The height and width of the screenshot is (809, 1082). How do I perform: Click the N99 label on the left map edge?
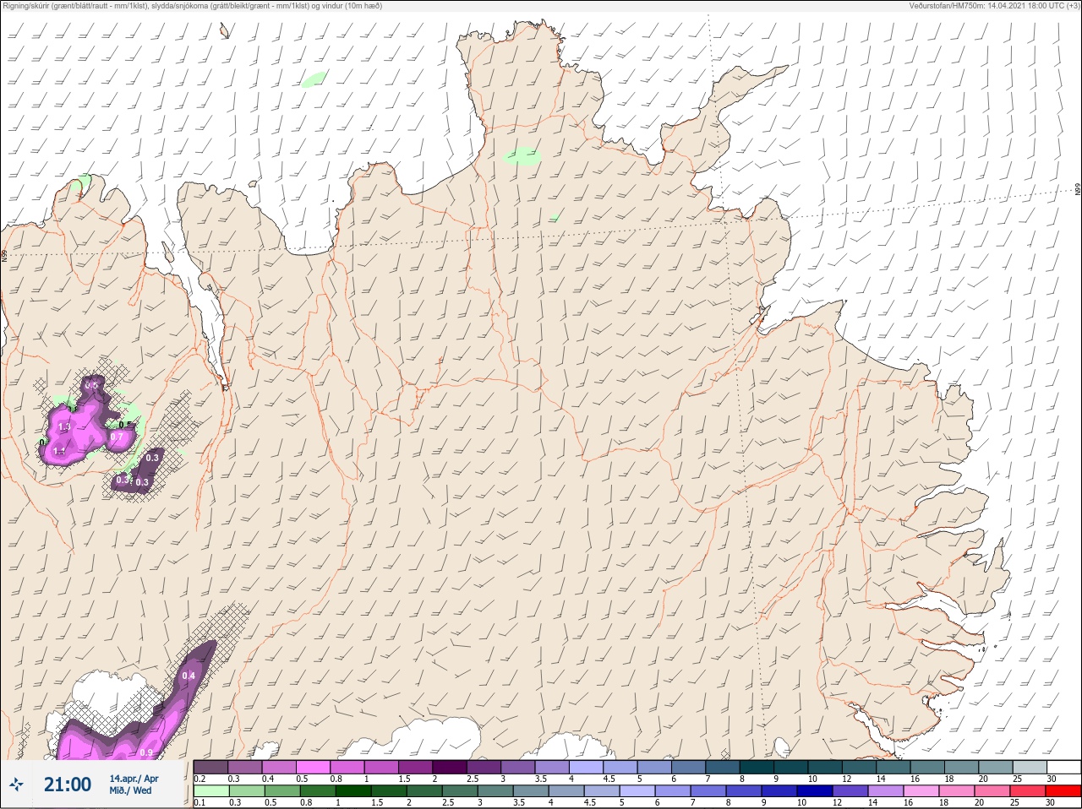[4, 254]
